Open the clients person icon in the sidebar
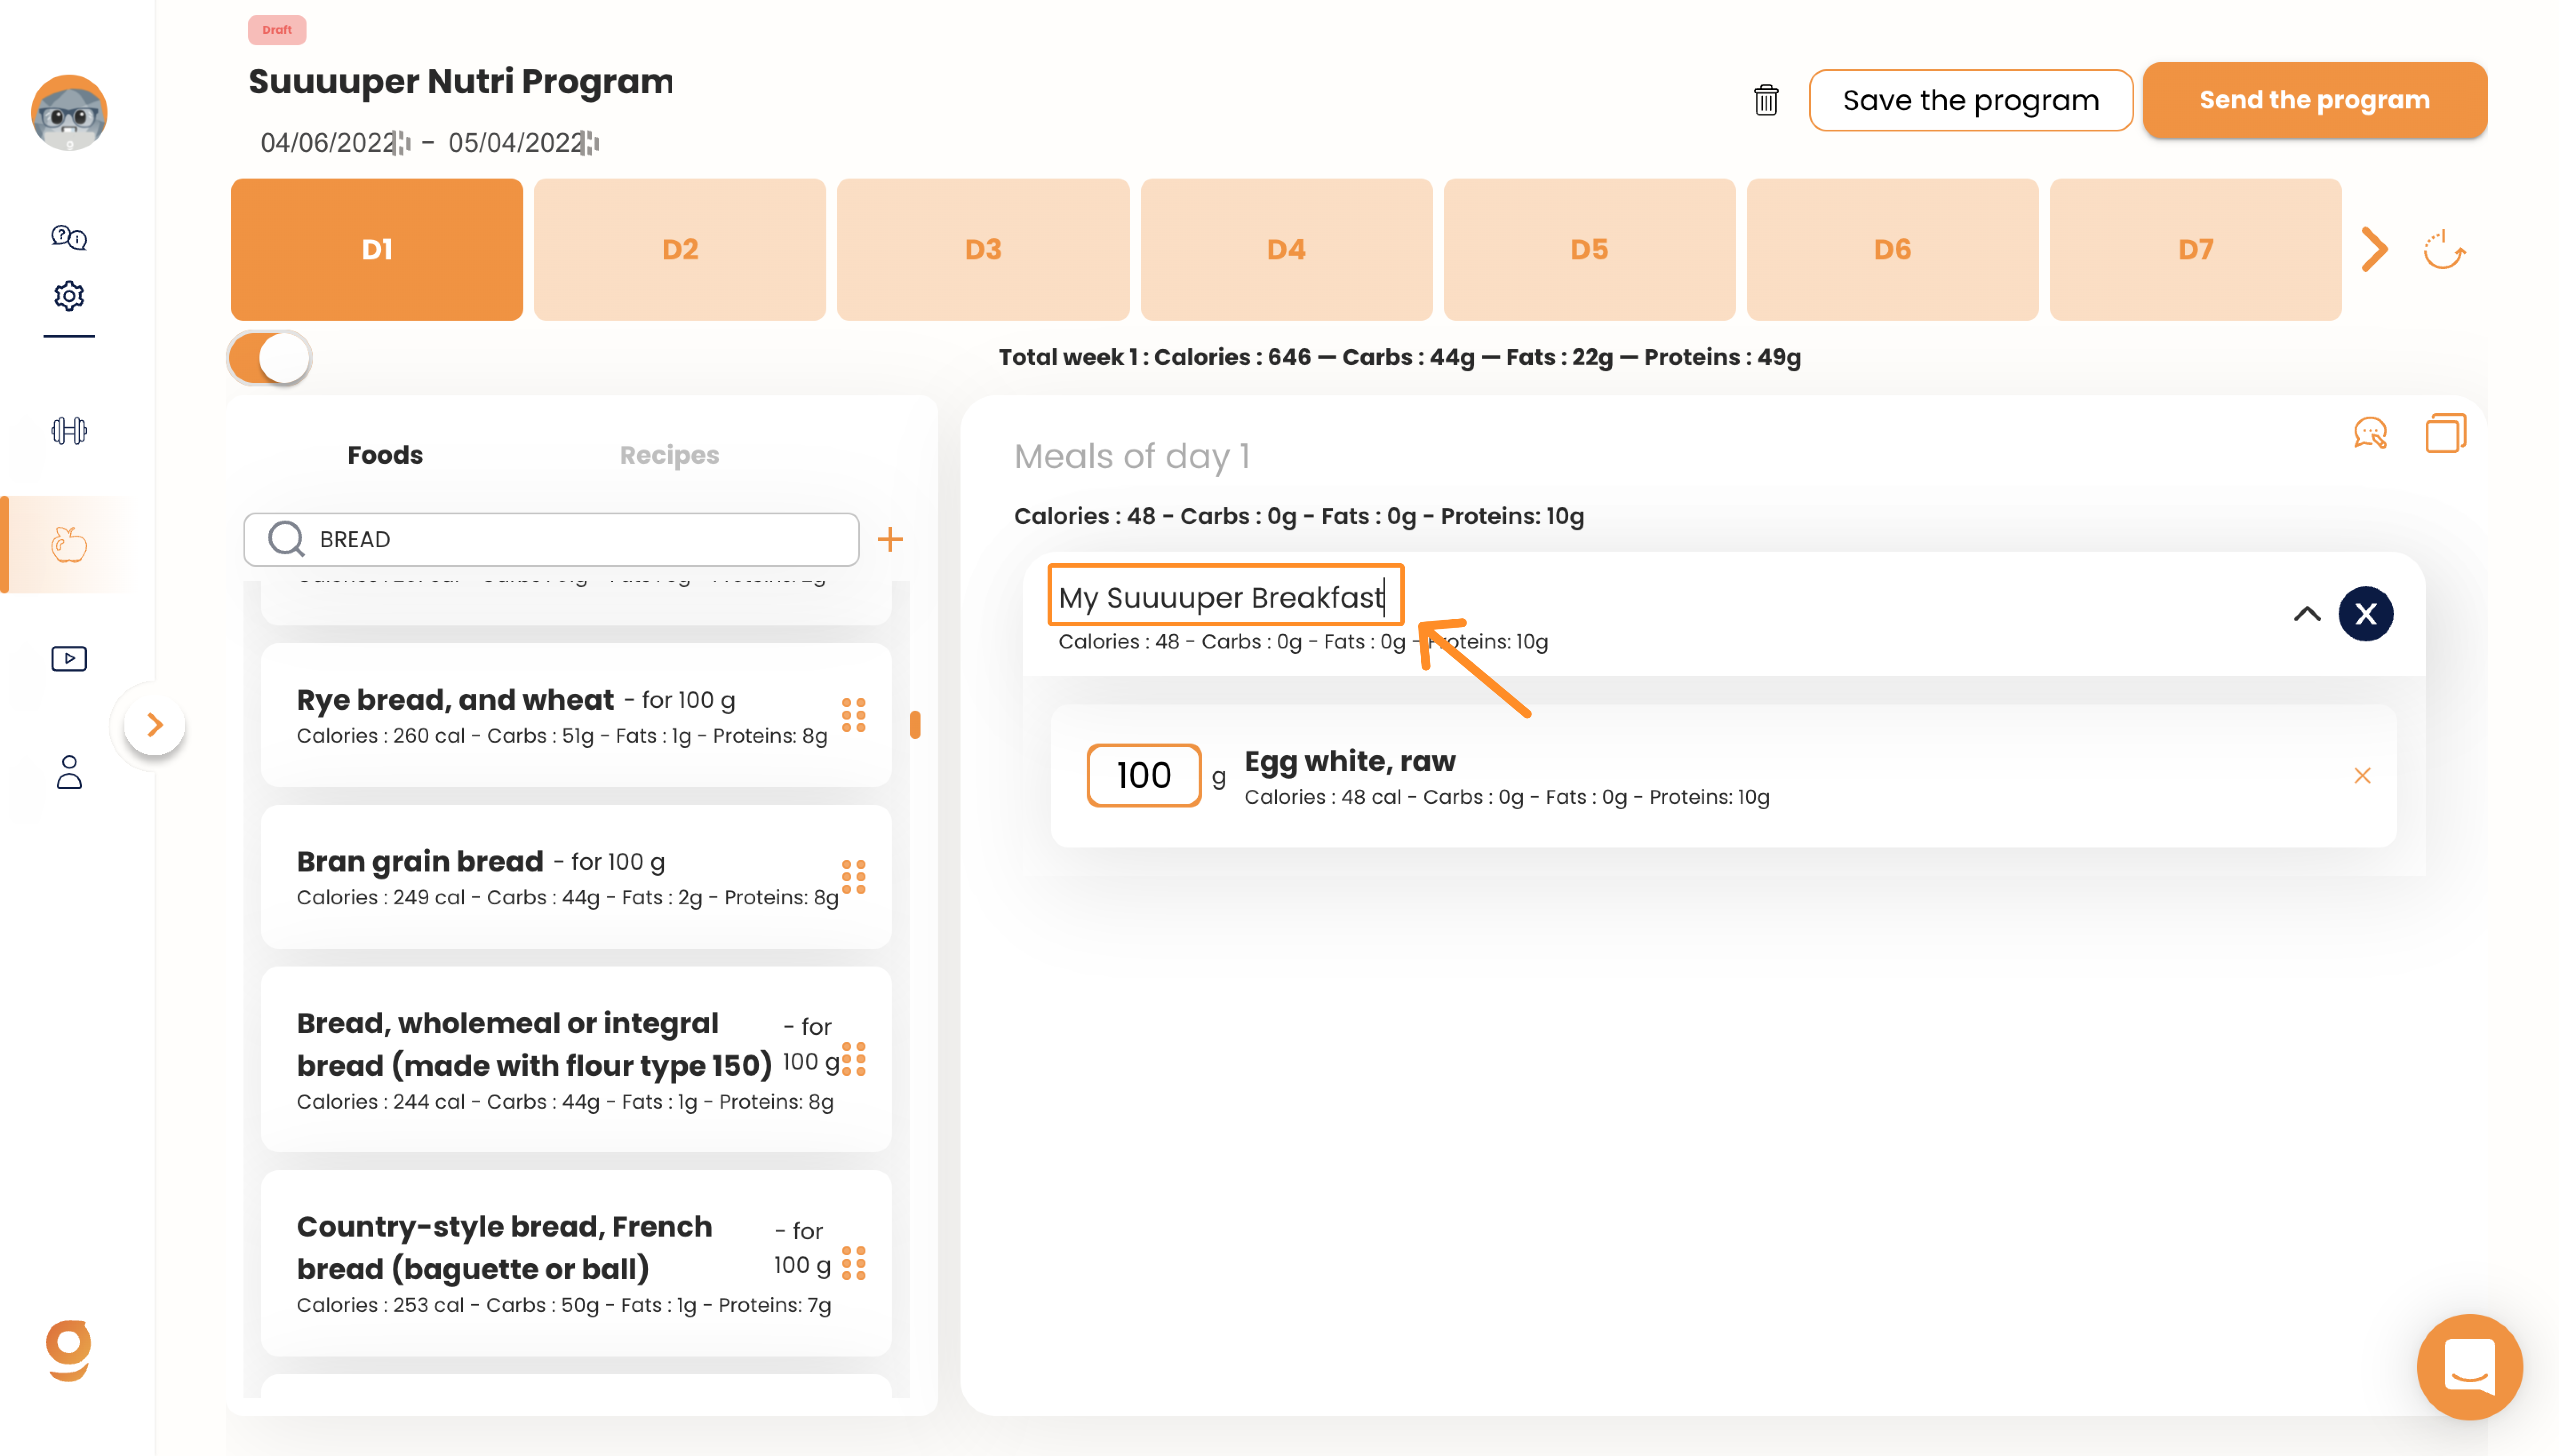Screen dimensions: 2559x1456 pyautogui.click(x=69, y=772)
